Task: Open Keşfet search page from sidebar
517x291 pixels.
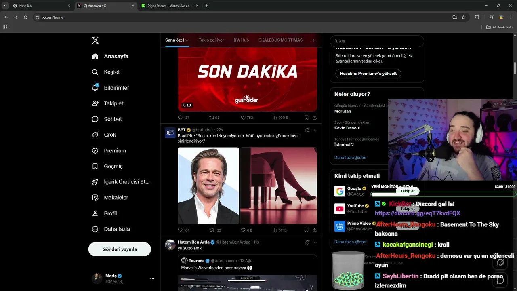Action: tap(106, 72)
